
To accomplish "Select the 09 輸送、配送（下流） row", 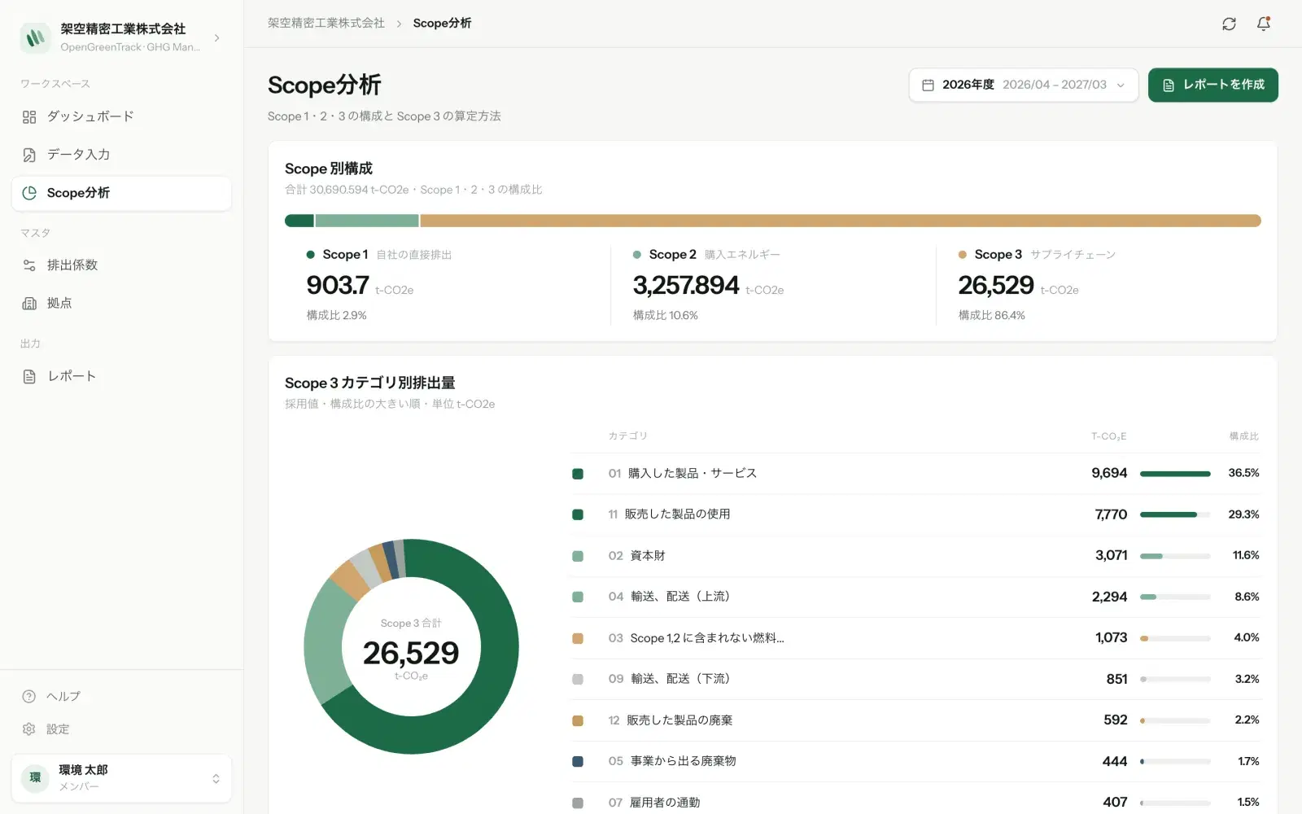I will 915,679.
